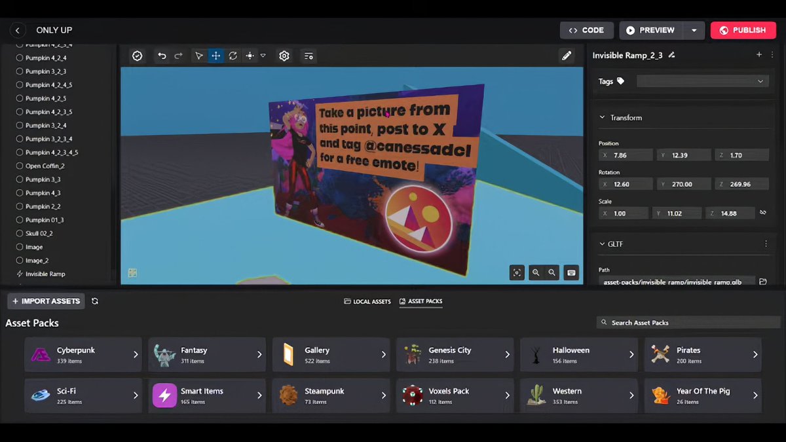This screenshot has width=786, height=442.
Task: Click the PREVIEW button
Action: [651, 30]
